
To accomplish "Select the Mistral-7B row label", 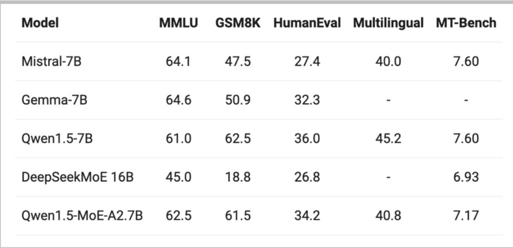I will [x=51, y=62].
